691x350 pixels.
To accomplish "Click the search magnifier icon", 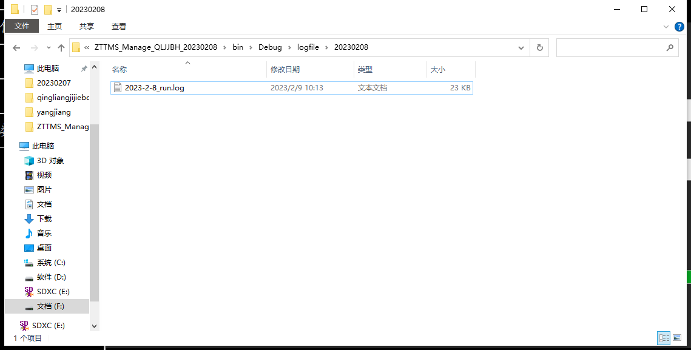I will click(x=670, y=47).
